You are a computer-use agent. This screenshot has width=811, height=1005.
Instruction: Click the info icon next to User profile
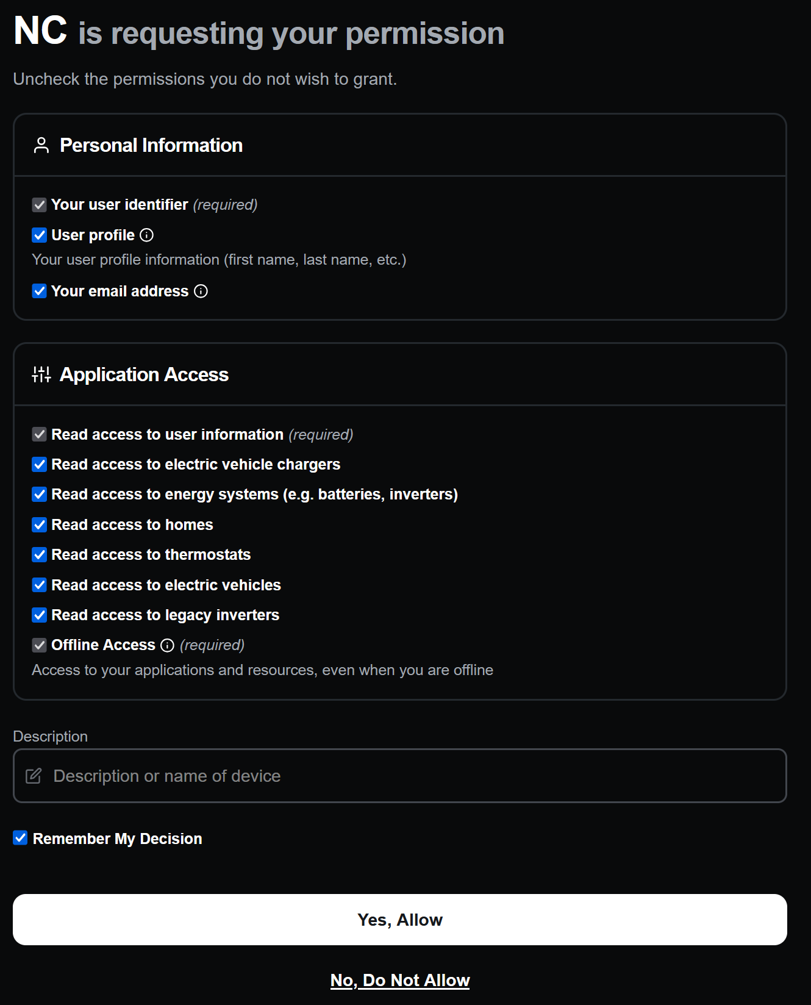coord(147,235)
